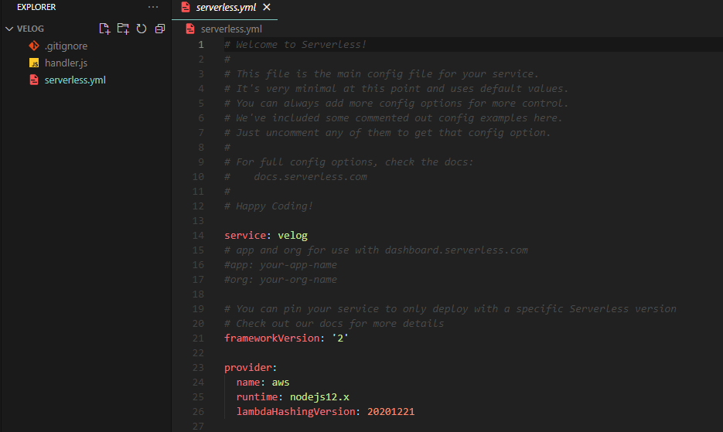Click line number 1 in the gutter
Viewport: 723px width, 432px height.
(x=201, y=44)
